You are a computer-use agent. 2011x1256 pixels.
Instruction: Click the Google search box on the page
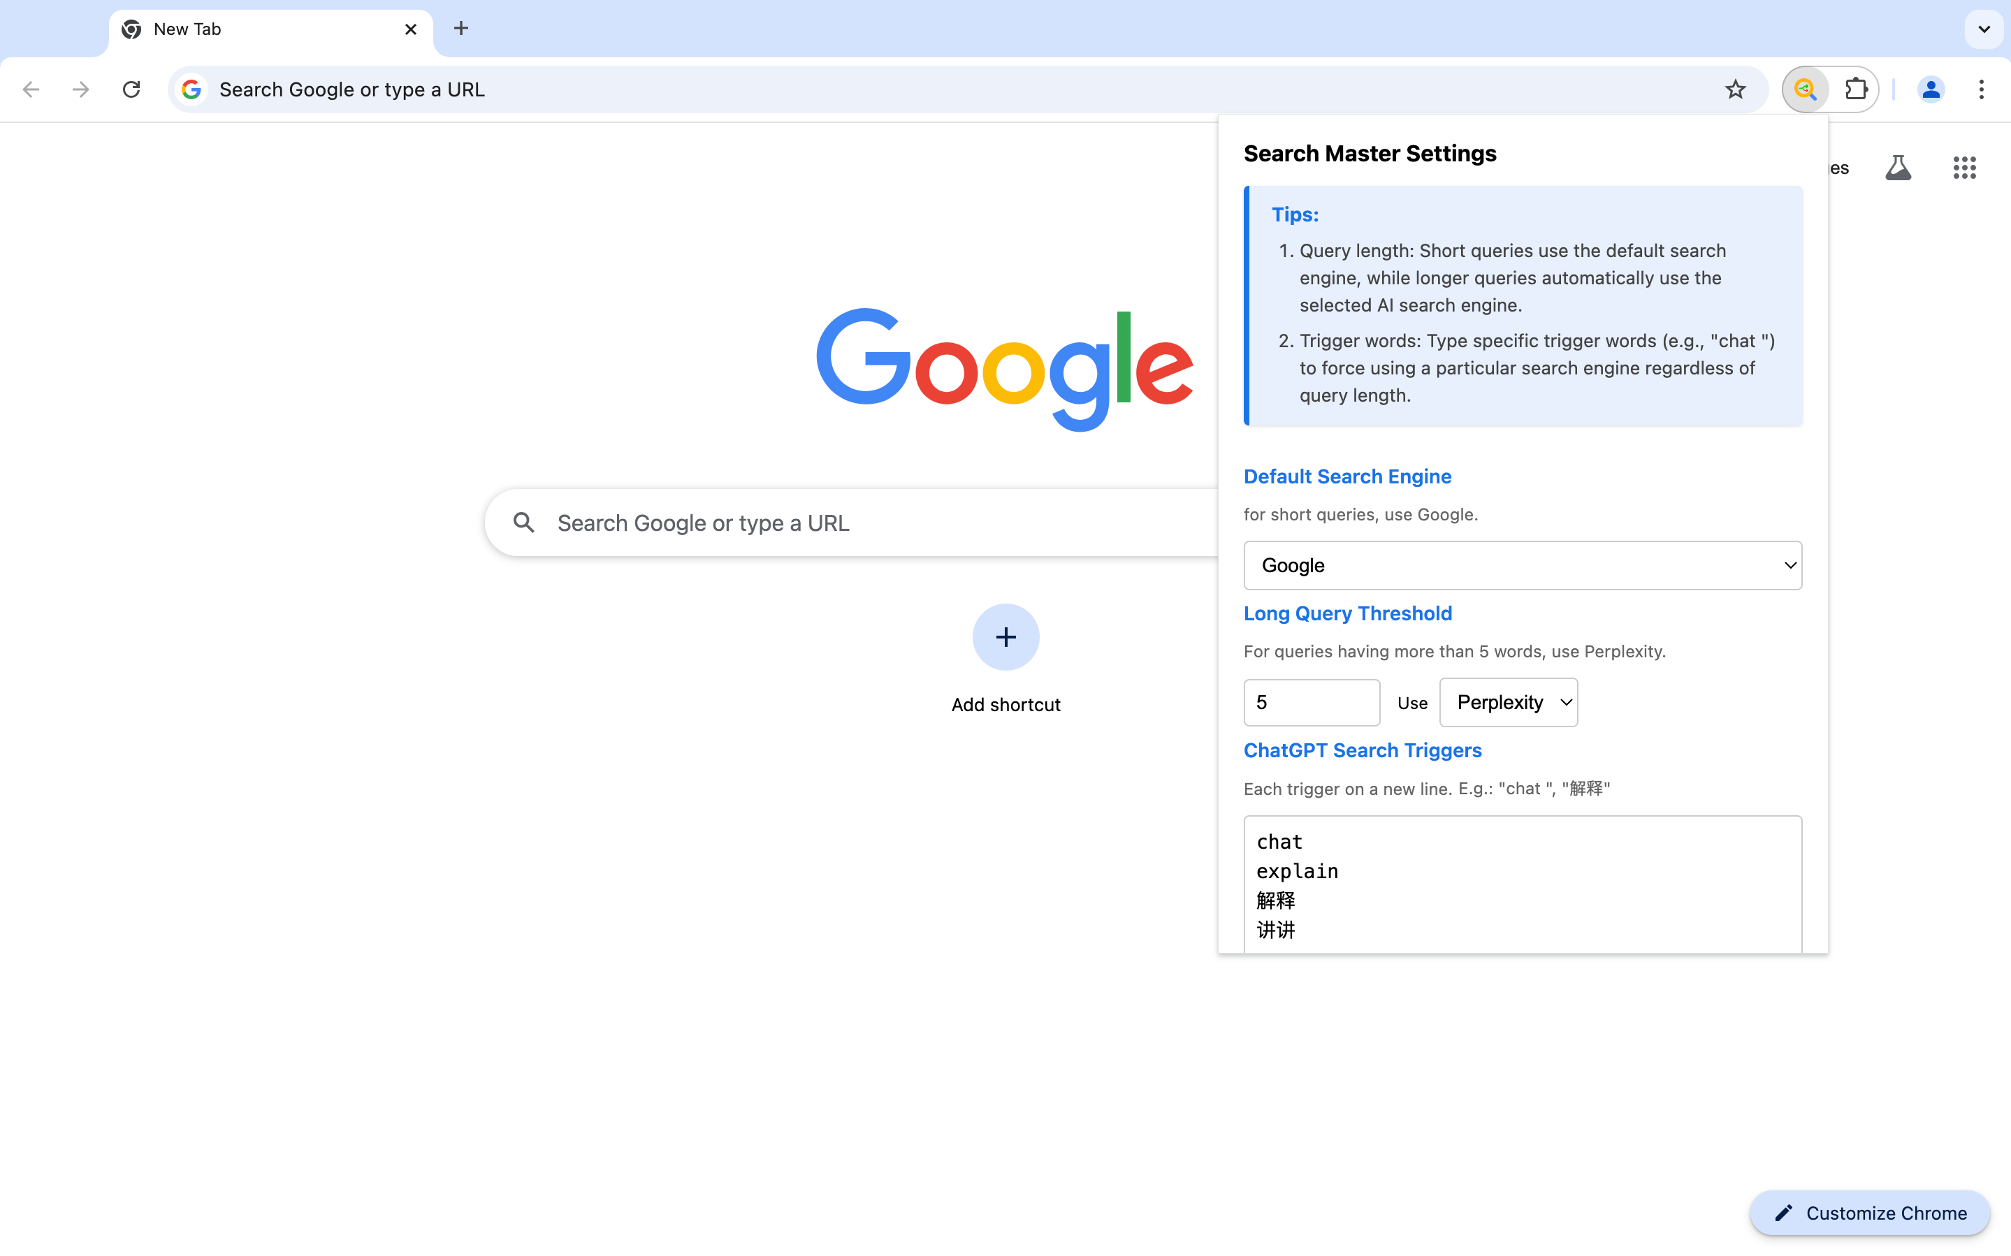click(850, 523)
